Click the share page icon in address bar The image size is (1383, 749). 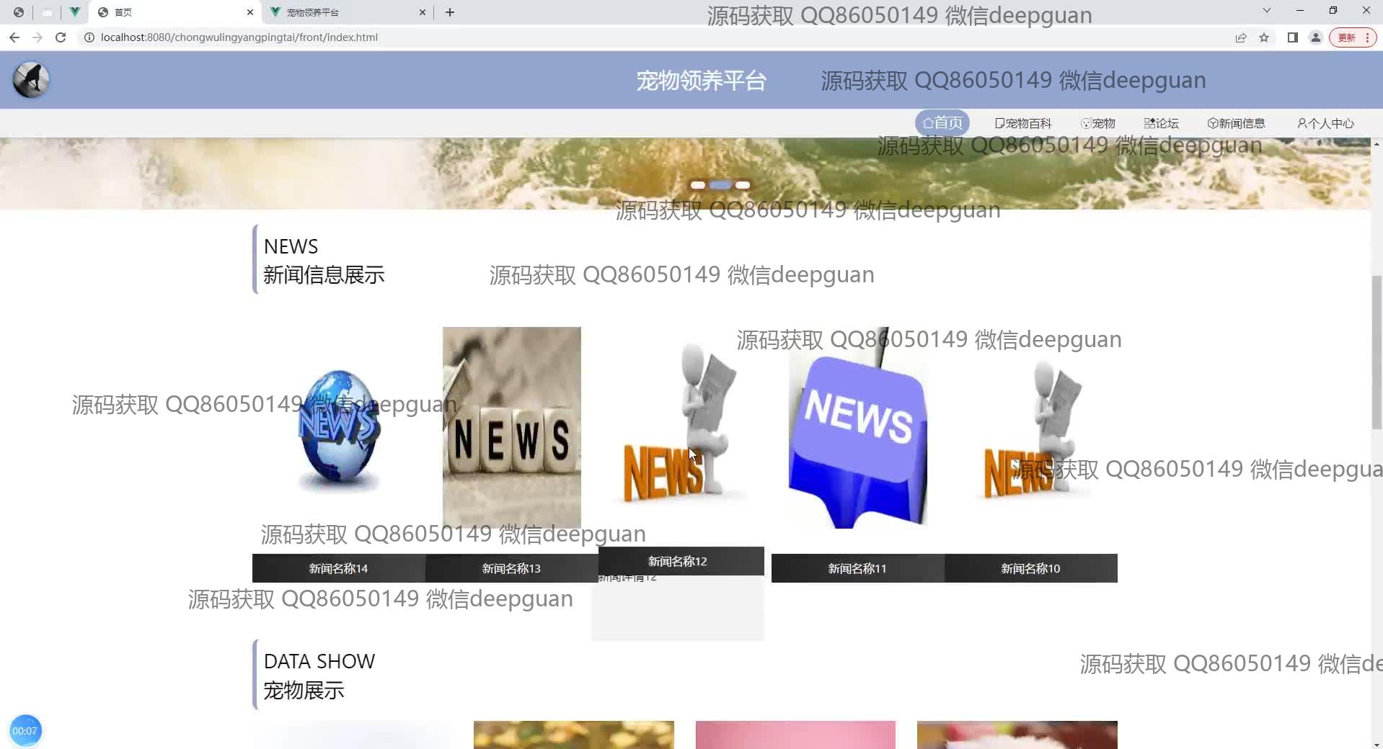click(x=1241, y=37)
